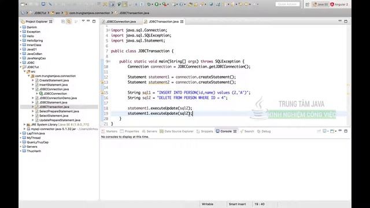Maximize the editor area
The image size is (370, 208).
point(346,21)
